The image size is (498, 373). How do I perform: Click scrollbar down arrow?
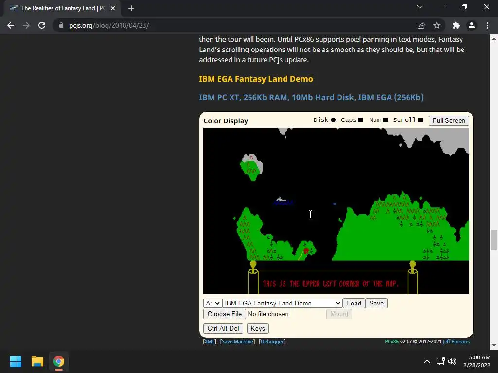point(494,345)
